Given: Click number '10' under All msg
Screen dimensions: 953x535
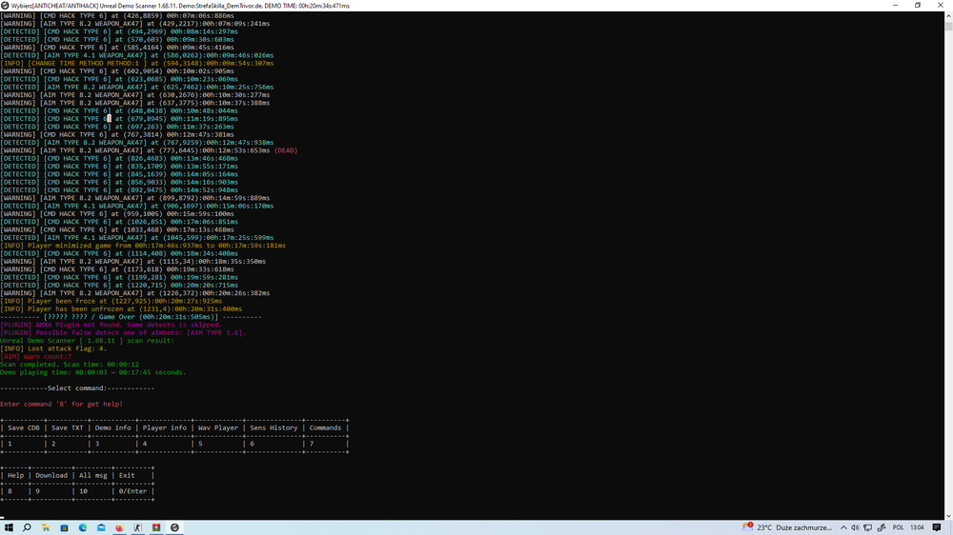Looking at the screenshot, I should [x=83, y=491].
